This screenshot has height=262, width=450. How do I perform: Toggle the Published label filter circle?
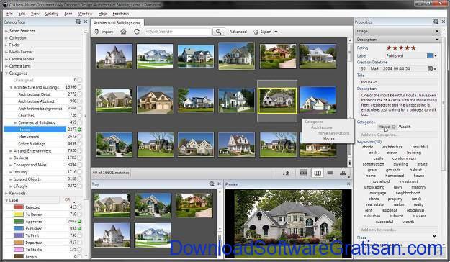(79, 228)
